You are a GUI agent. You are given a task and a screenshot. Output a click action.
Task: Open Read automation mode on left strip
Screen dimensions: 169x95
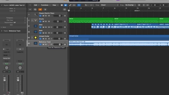tap(7, 64)
